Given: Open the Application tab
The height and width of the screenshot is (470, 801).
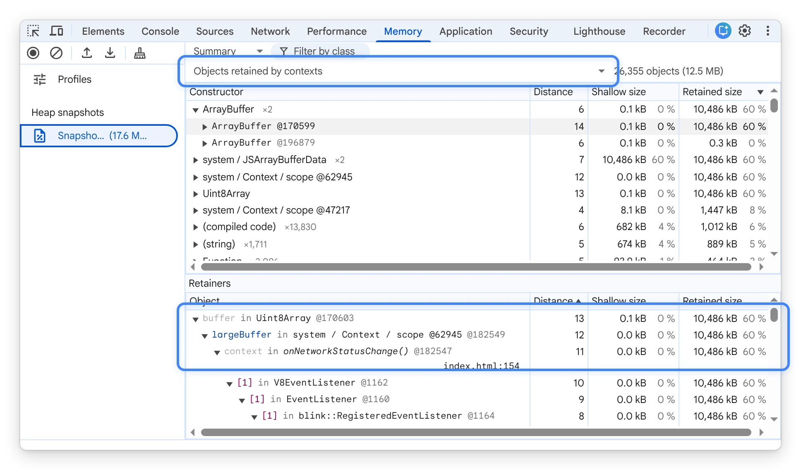Looking at the screenshot, I should pos(466,31).
